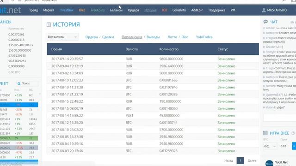Select the 2017-09-14 20:35:57 row timestamp
This screenshot has width=296, height=166.
[x=67, y=59]
